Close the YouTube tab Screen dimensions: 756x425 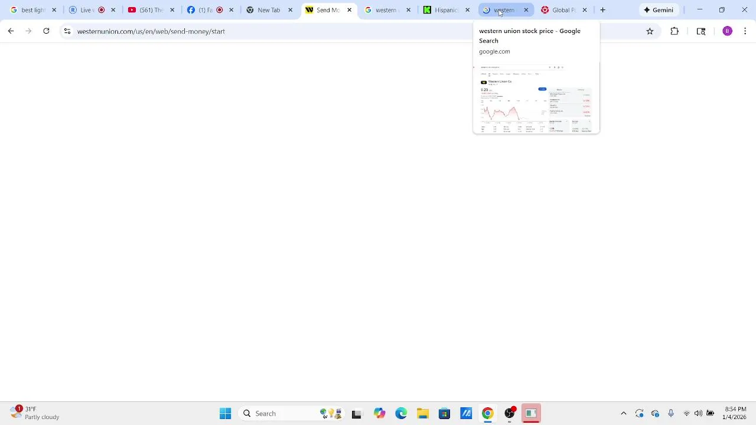pos(172,10)
